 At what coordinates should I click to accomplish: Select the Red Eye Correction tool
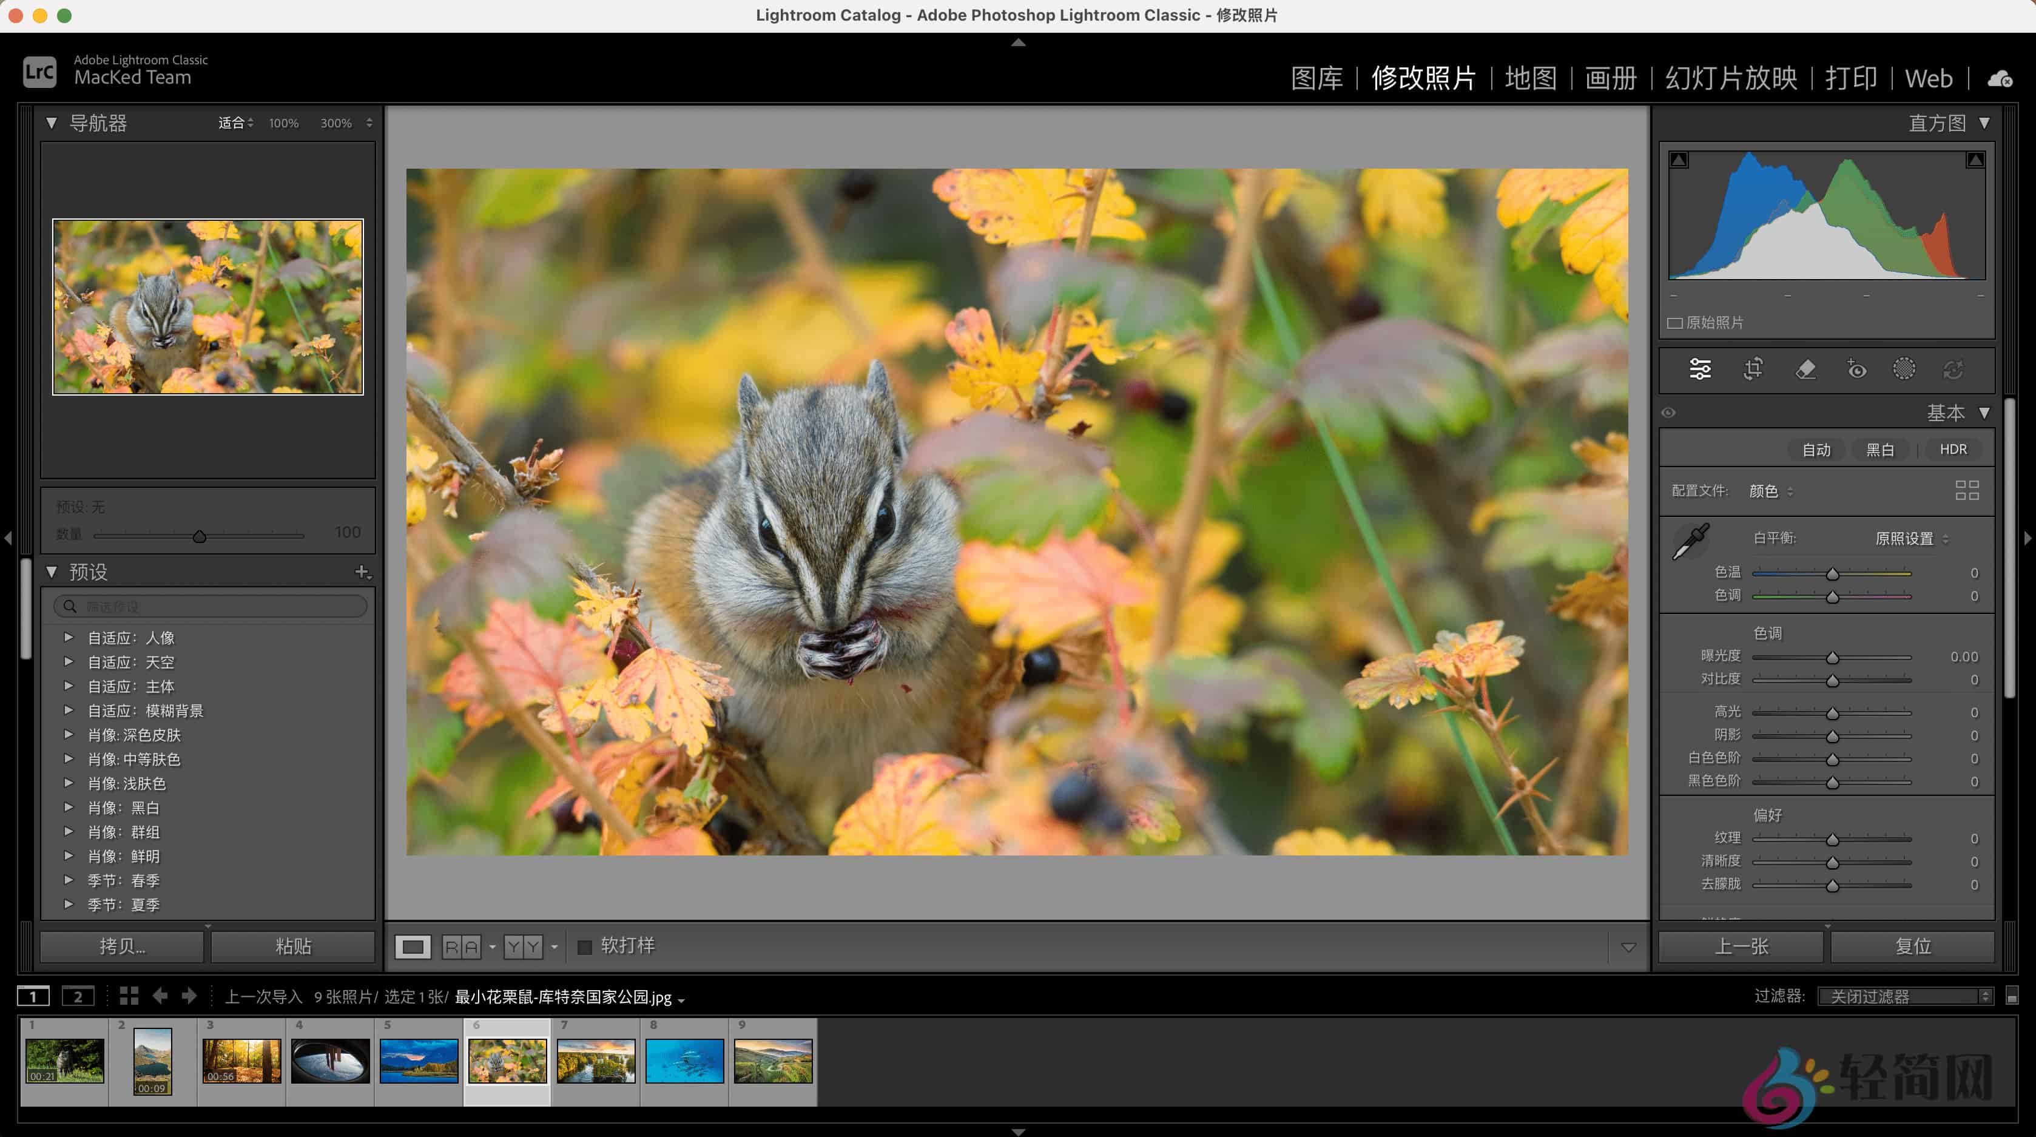[1856, 369]
